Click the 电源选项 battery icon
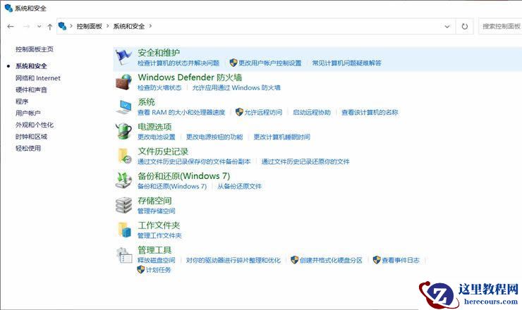The width and height of the screenshot is (522, 310). pyautogui.click(x=123, y=131)
